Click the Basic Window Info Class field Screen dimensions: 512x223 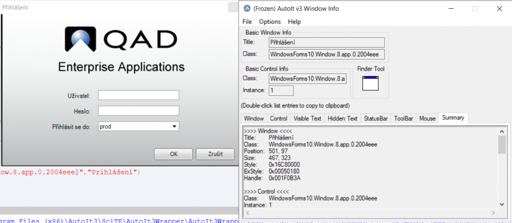(x=327, y=54)
